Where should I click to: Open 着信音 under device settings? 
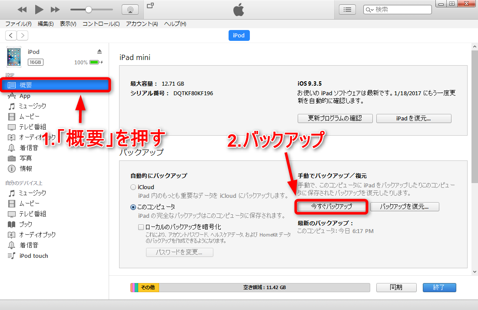pyautogui.click(x=29, y=148)
